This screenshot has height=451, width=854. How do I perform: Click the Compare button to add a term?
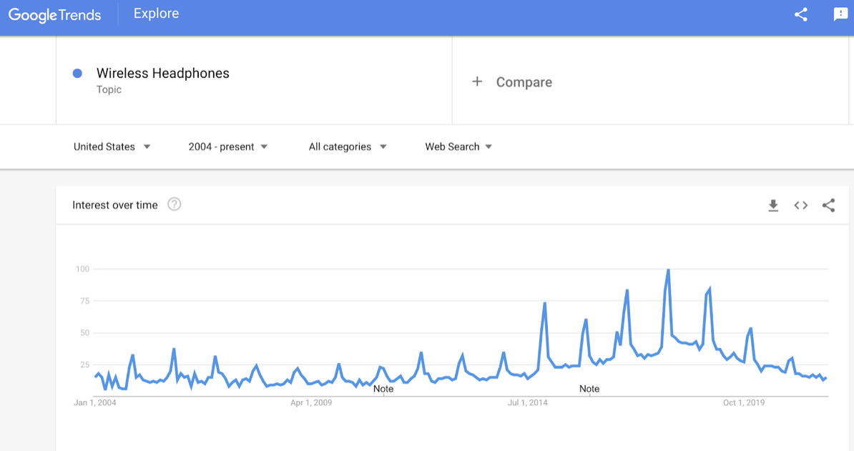(x=512, y=82)
